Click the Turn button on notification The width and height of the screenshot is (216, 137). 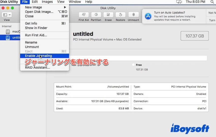click(211, 20)
